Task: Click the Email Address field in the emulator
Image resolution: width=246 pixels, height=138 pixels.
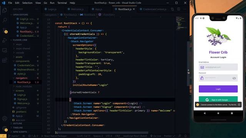Action: coord(218,67)
